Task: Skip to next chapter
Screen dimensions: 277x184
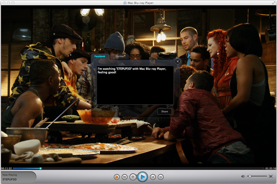Action: click(x=161, y=177)
